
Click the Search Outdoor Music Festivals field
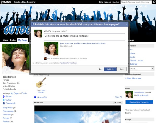click(x=136, y=2)
